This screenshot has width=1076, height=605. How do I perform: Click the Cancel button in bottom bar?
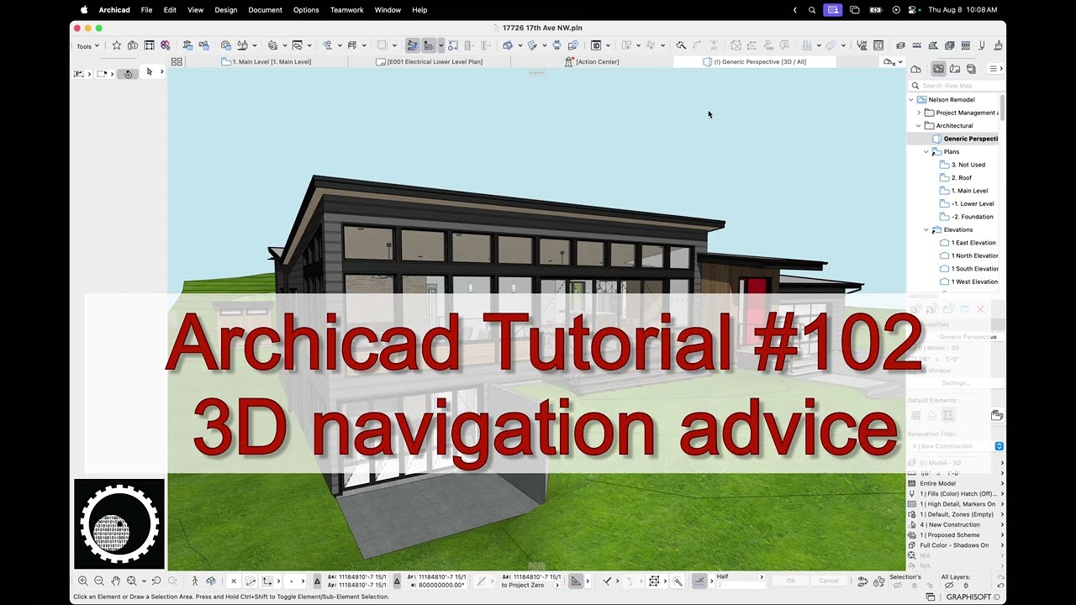829,581
